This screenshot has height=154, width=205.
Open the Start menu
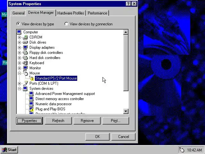coord(9,150)
